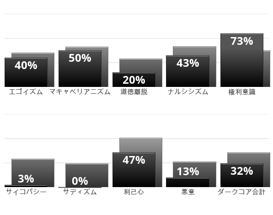
Task: Click the エゴイズム axis label
Action: pyautogui.click(x=26, y=92)
